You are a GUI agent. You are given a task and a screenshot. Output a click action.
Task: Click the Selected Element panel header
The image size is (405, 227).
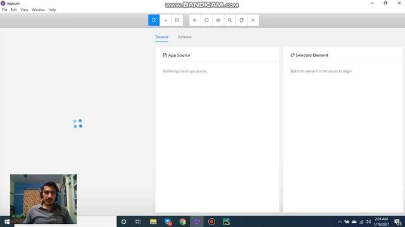tap(309, 55)
